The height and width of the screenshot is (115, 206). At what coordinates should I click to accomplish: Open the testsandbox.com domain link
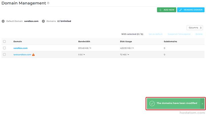click(22, 55)
